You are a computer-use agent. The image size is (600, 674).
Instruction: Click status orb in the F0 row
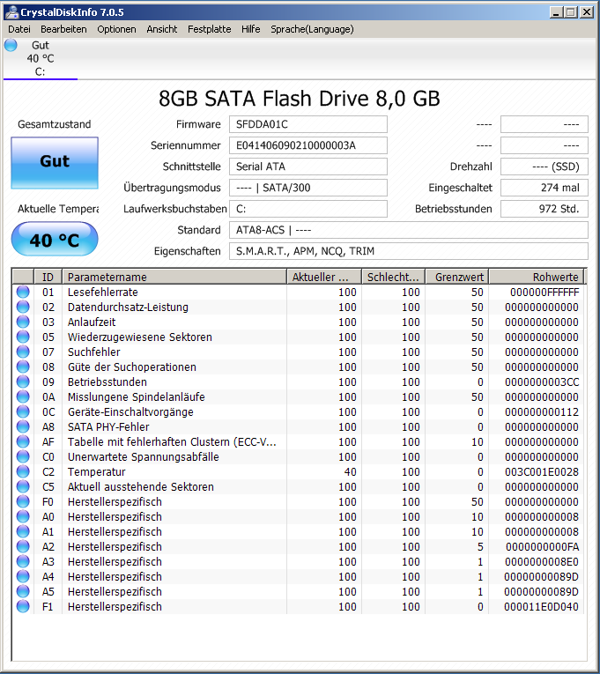pyautogui.click(x=23, y=501)
